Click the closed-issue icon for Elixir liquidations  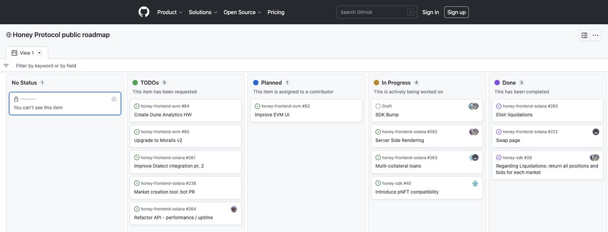(499, 106)
